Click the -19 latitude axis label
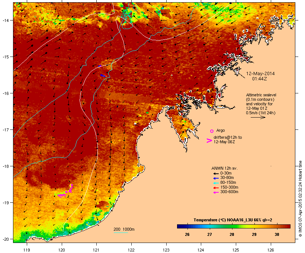 coord(5,203)
